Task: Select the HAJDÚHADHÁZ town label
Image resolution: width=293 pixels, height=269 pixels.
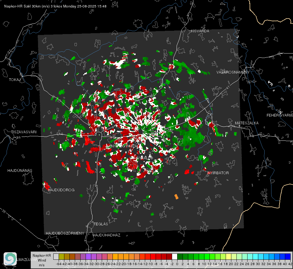Action: [x=107, y=235]
